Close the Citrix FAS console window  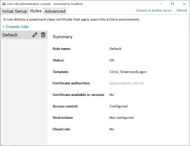(184, 4)
